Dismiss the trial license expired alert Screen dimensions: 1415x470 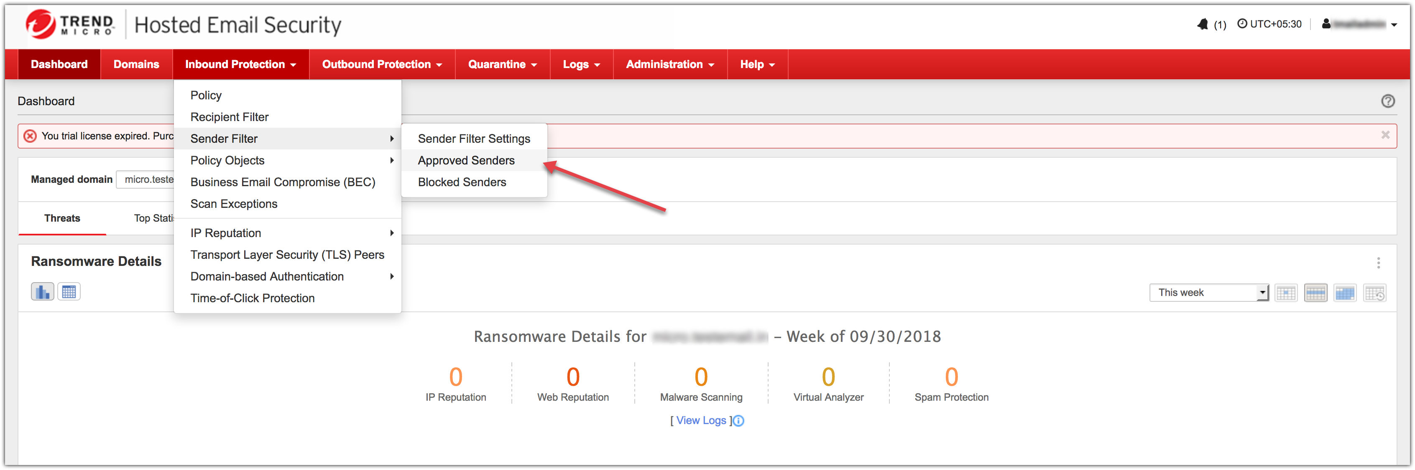pyautogui.click(x=1385, y=135)
